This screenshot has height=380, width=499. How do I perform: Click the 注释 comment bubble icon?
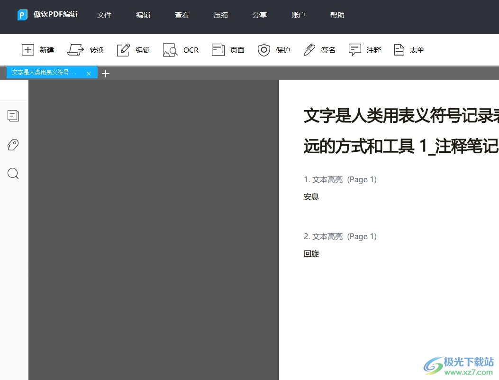click(x=355, y=50)
